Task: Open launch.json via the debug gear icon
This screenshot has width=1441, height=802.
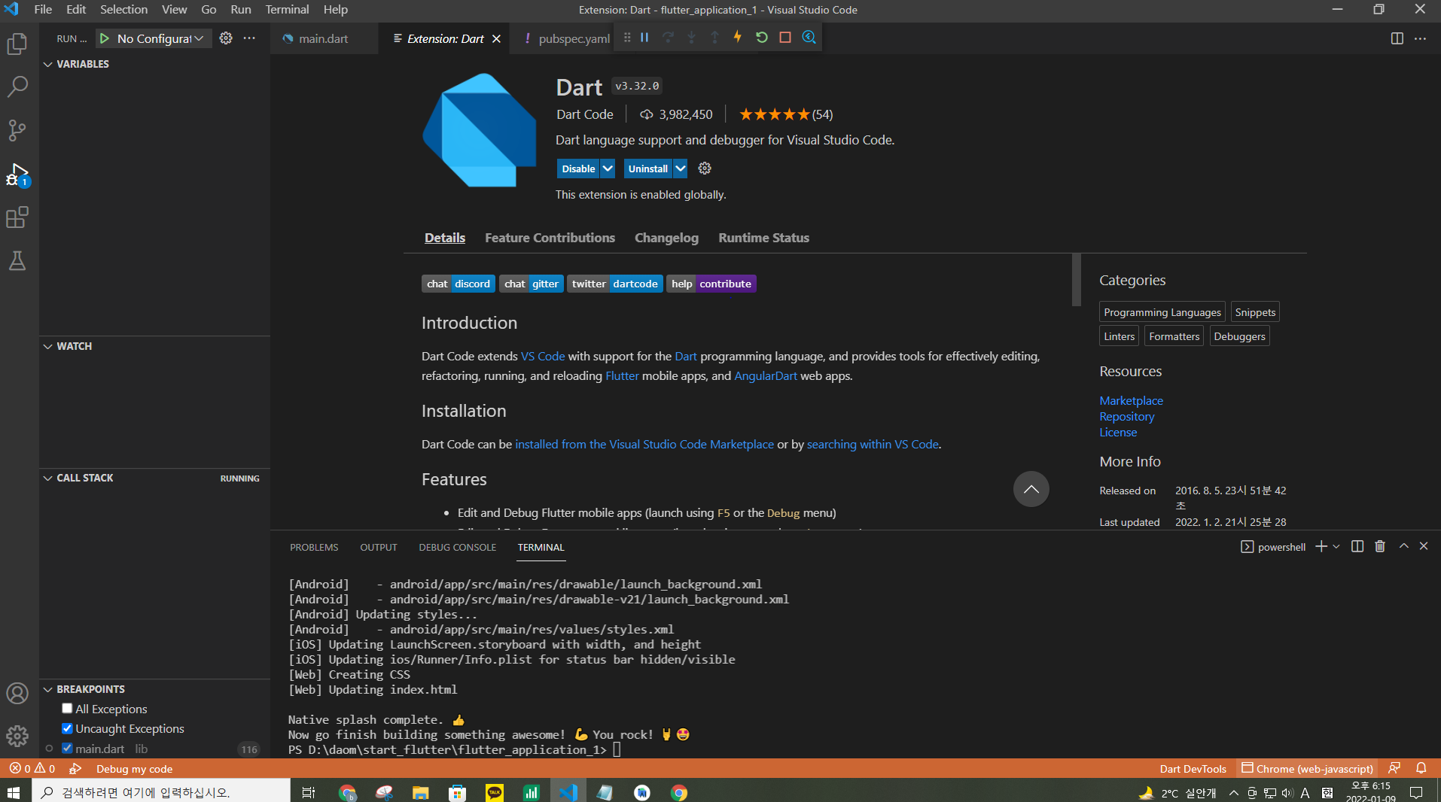Action: point(226,38)
